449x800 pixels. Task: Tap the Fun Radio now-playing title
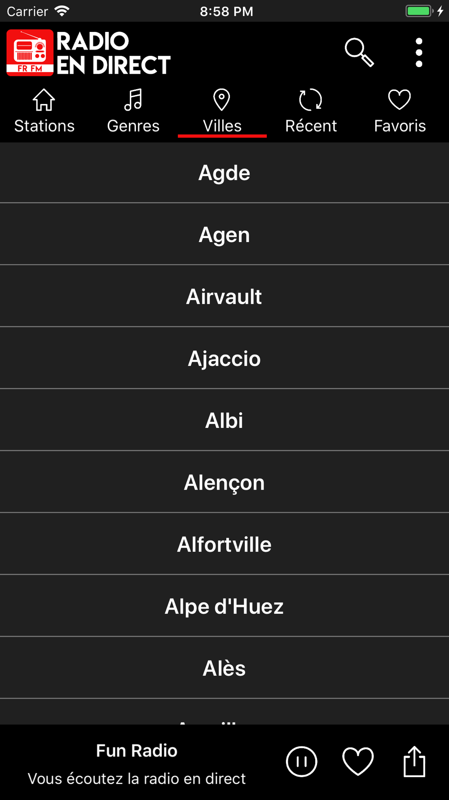coord(136,751)
